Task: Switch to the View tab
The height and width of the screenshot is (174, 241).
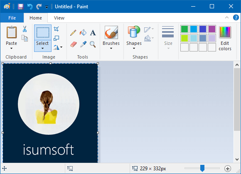Action: coord(59,18)
